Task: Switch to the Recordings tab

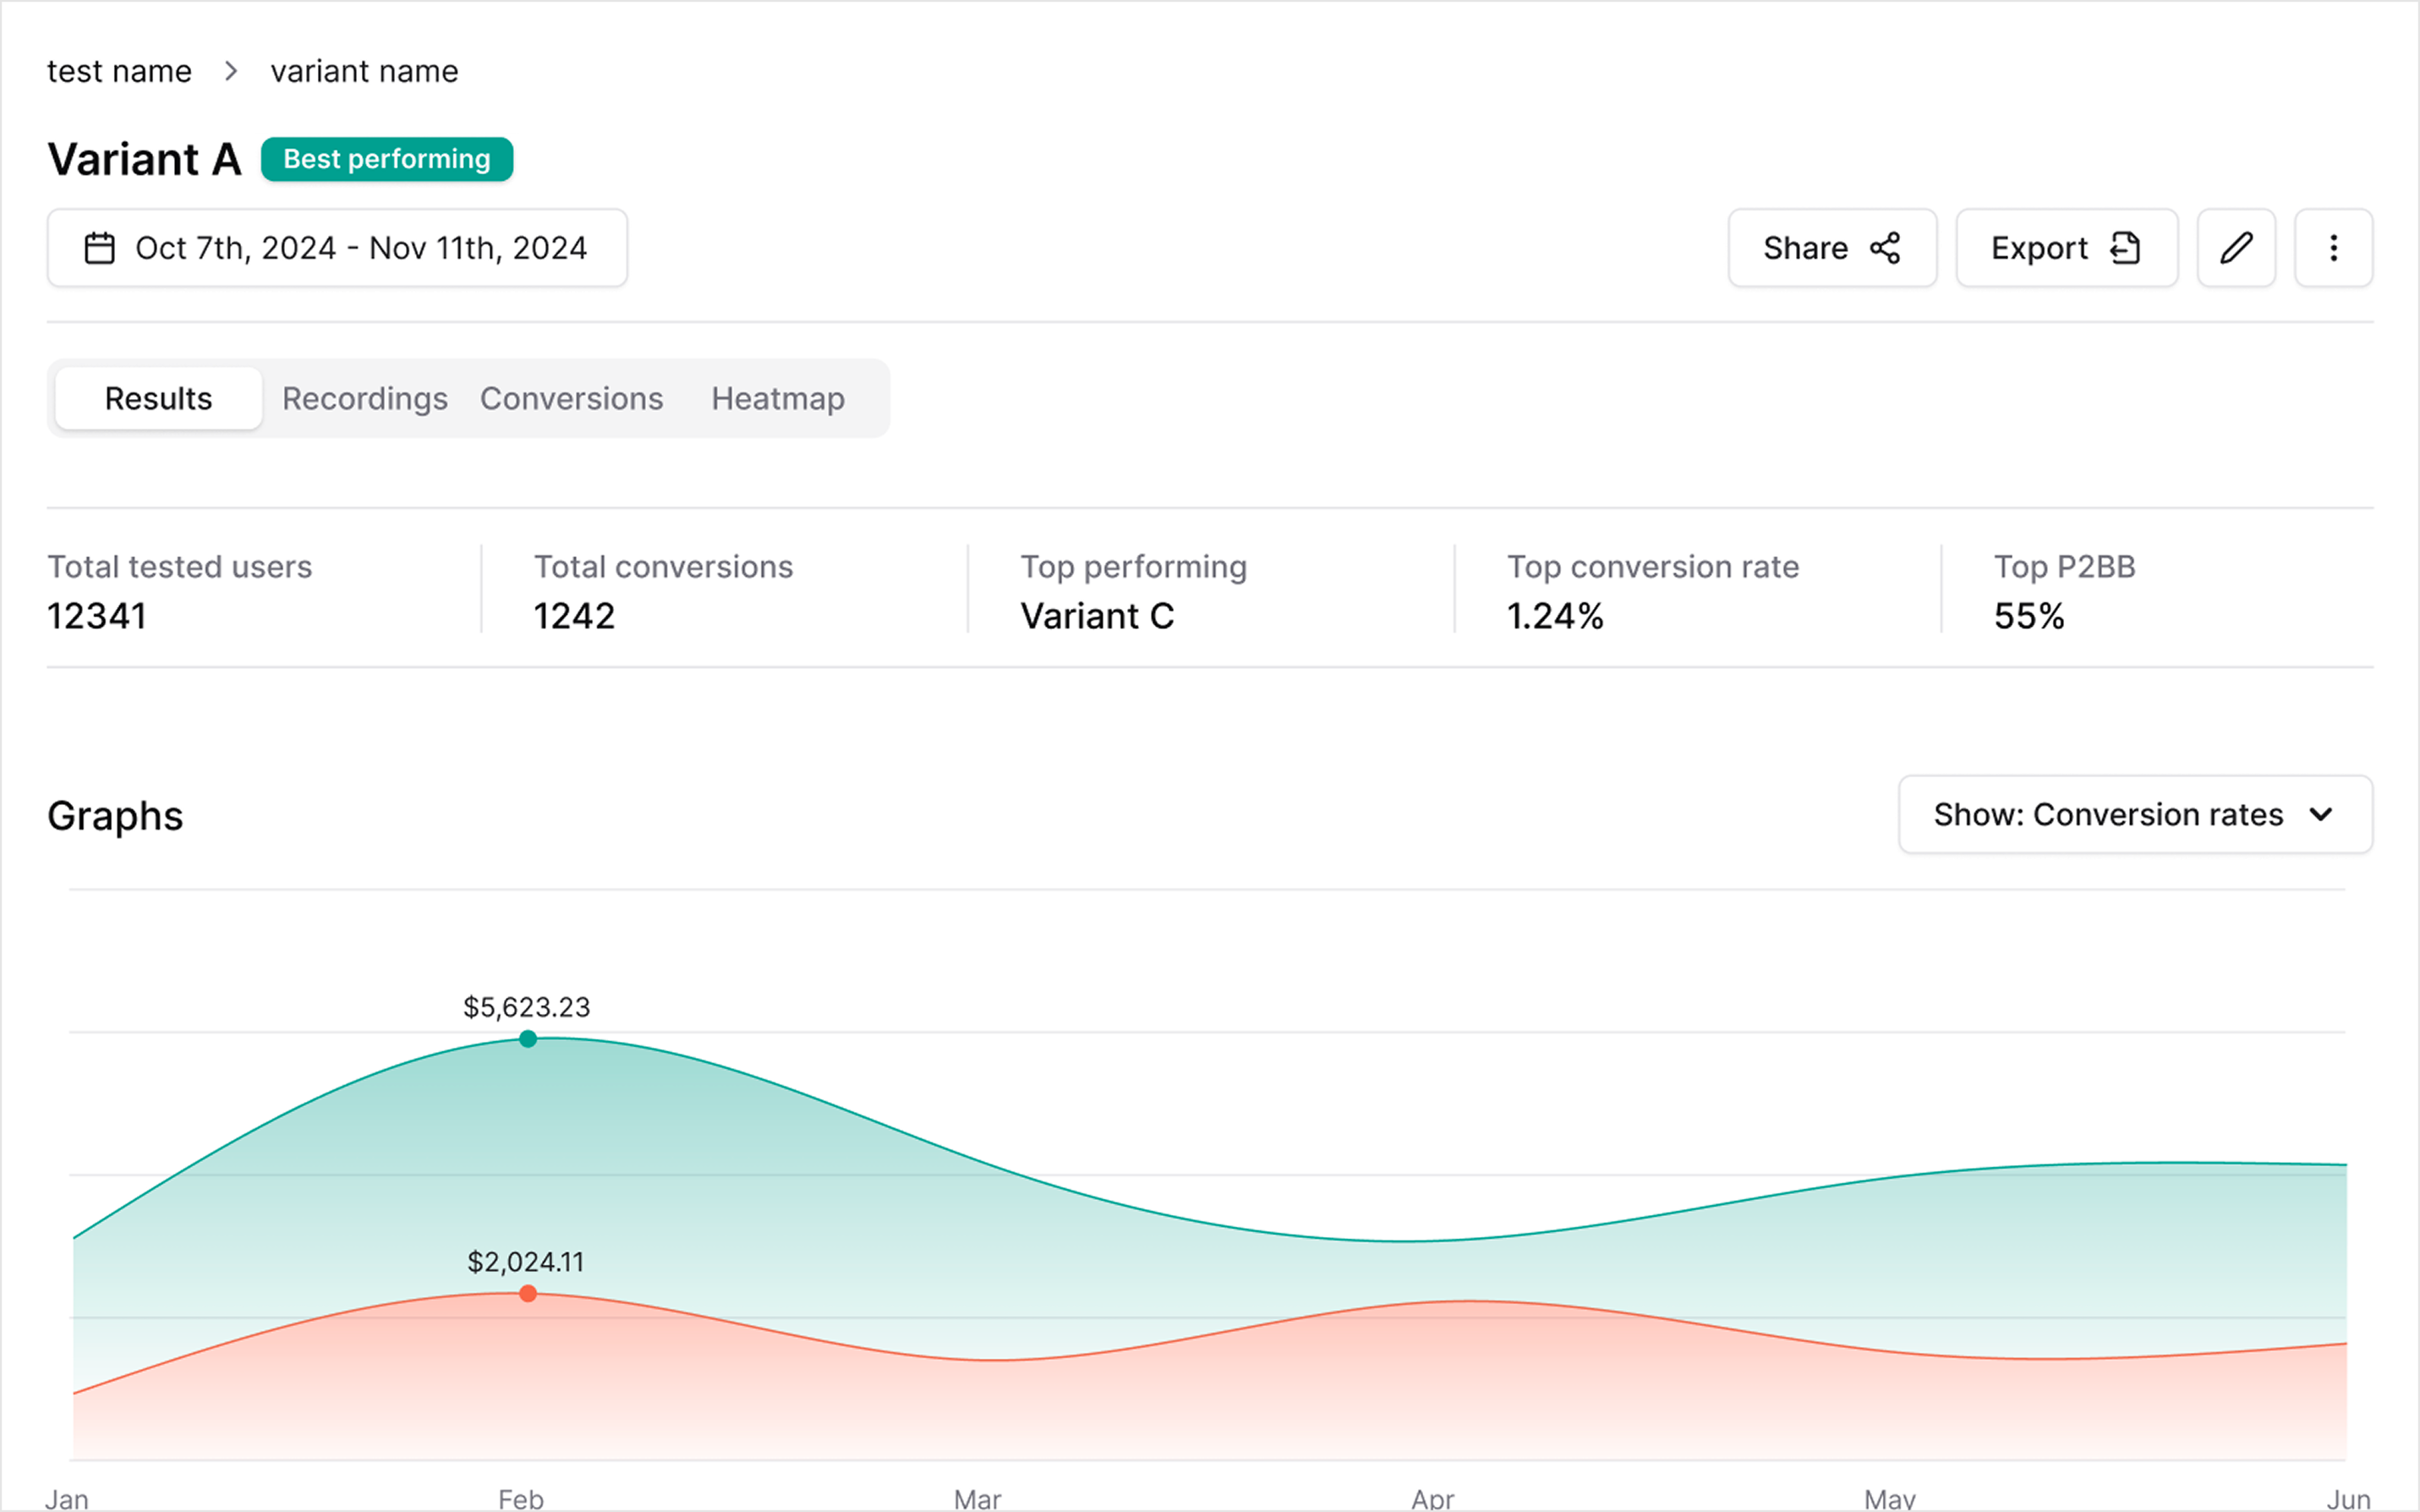Action: [364, 398]
